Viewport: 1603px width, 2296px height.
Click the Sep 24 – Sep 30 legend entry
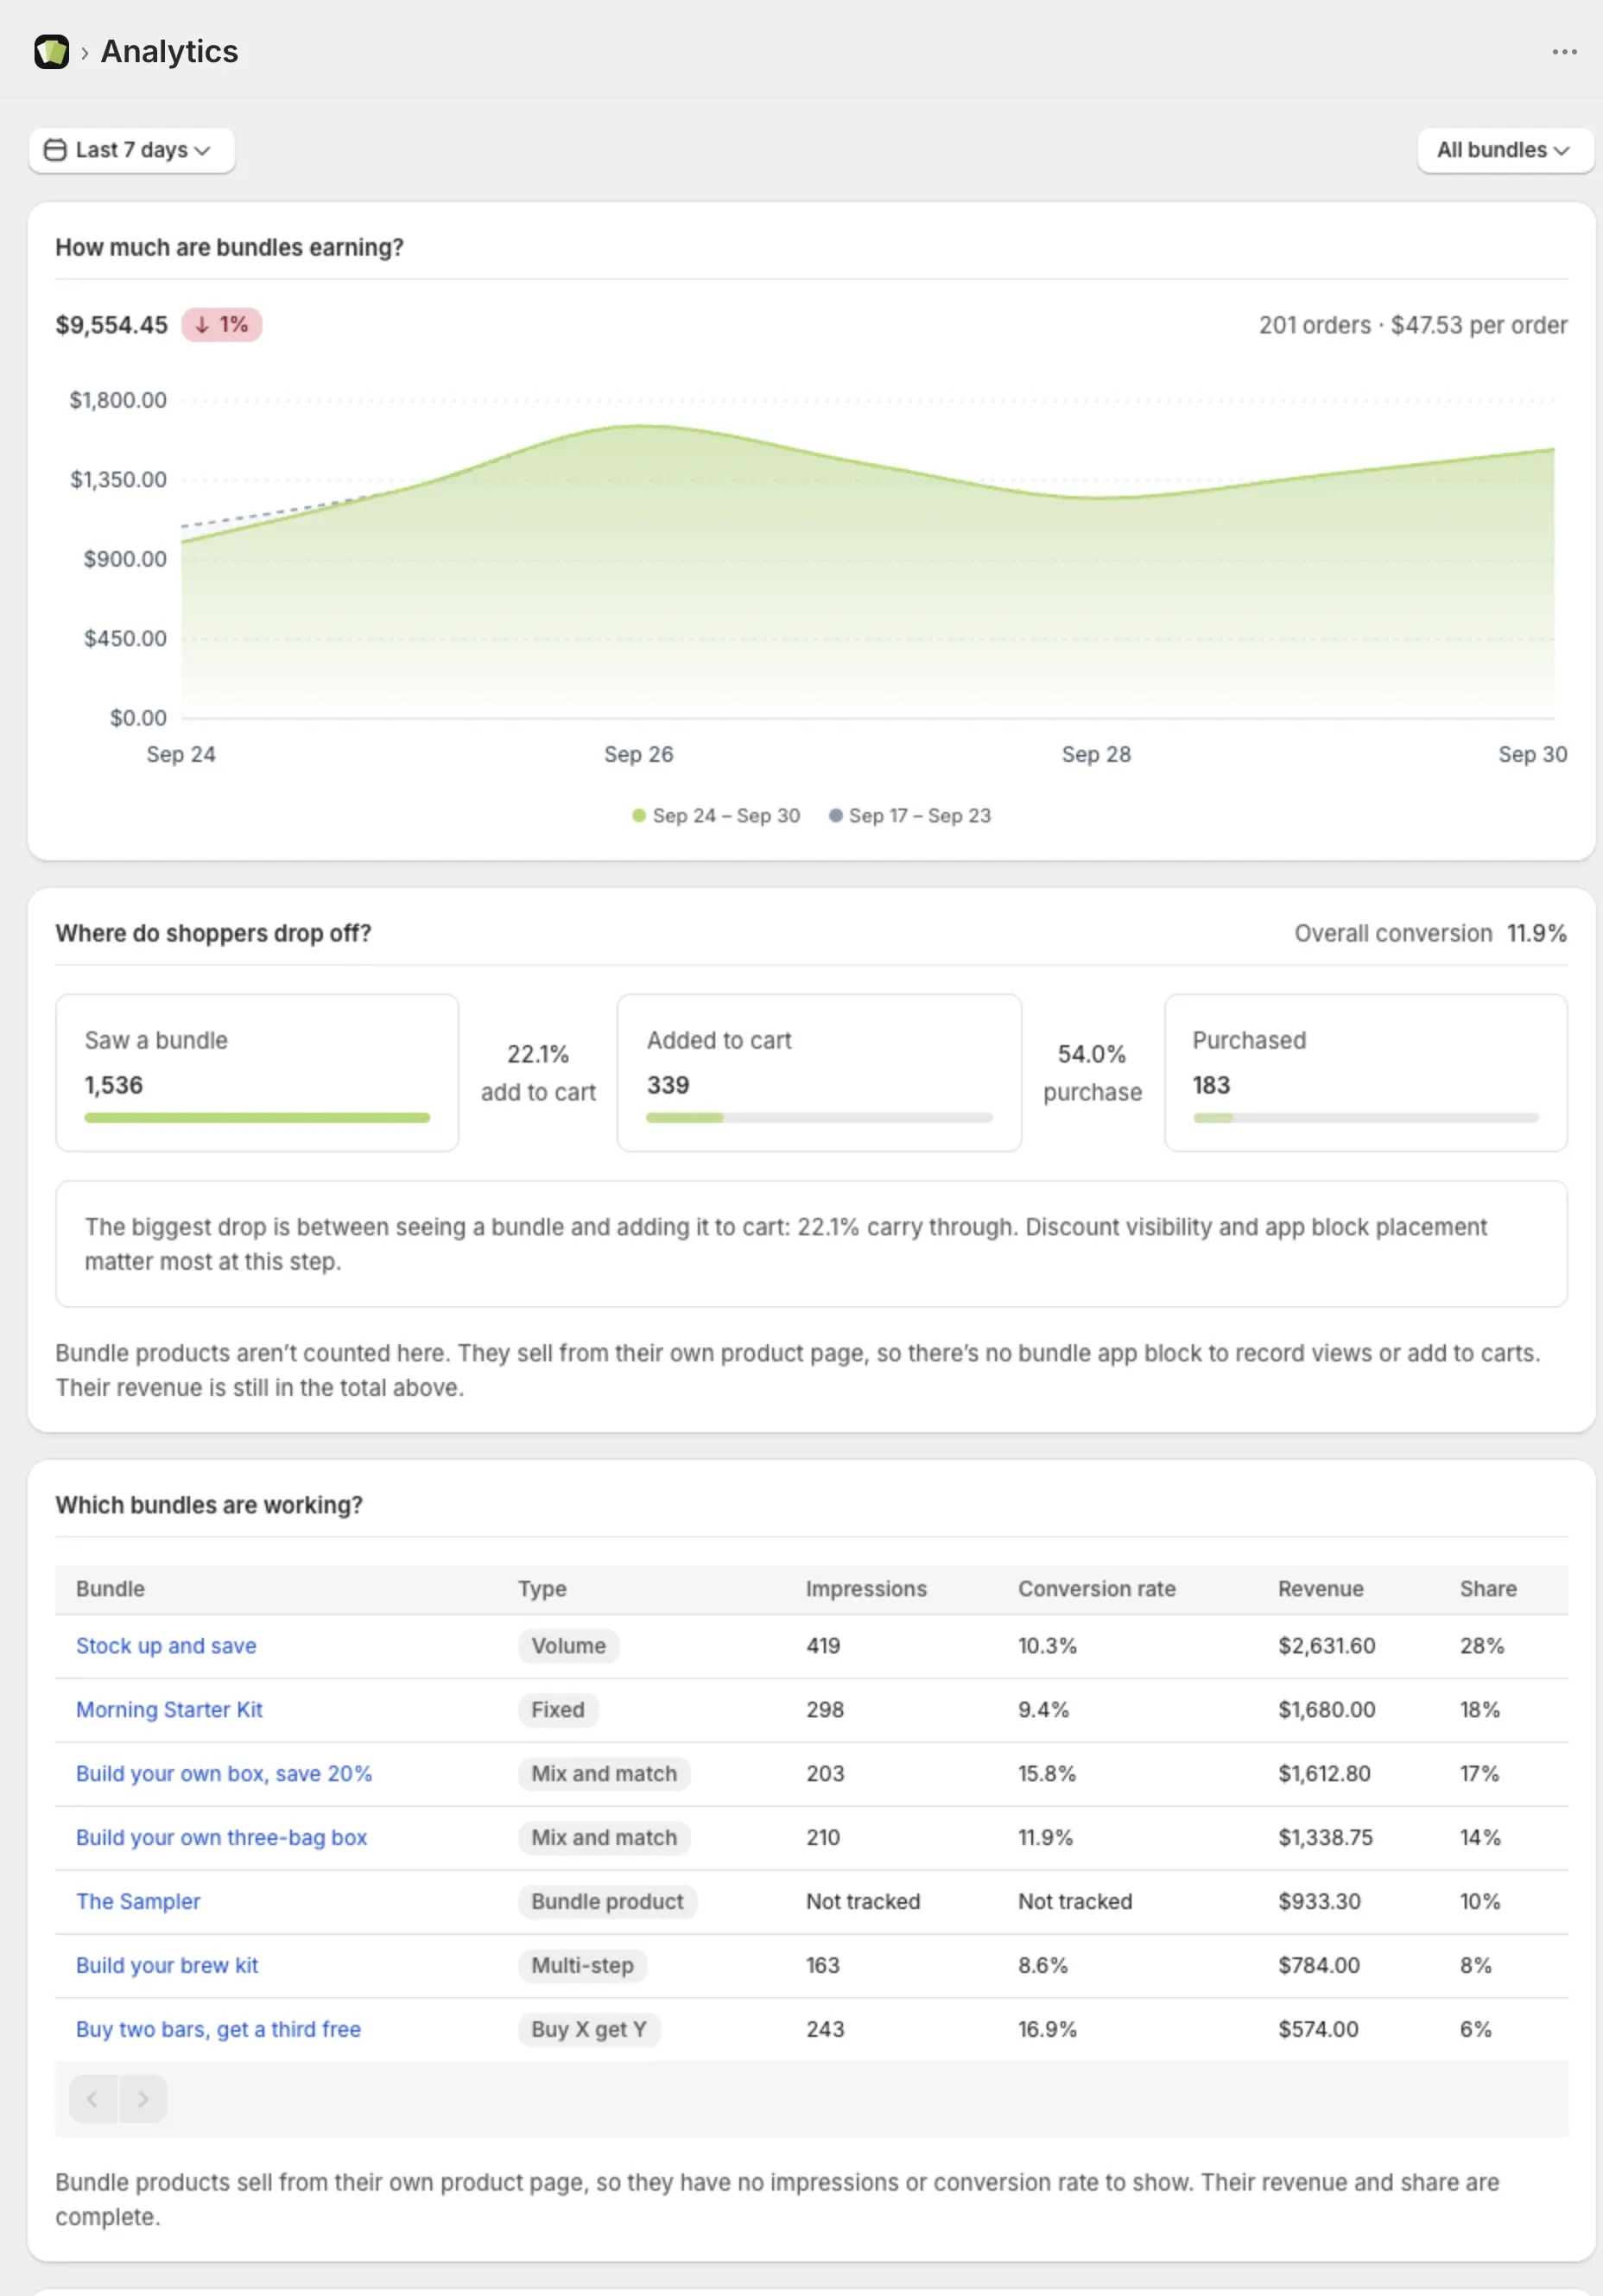[716, 815]
